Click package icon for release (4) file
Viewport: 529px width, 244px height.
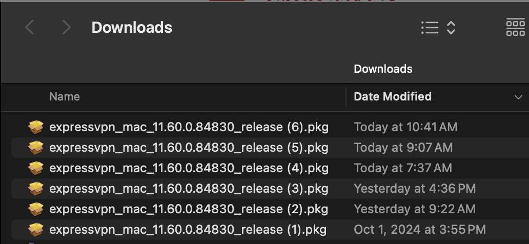point(35,168)
